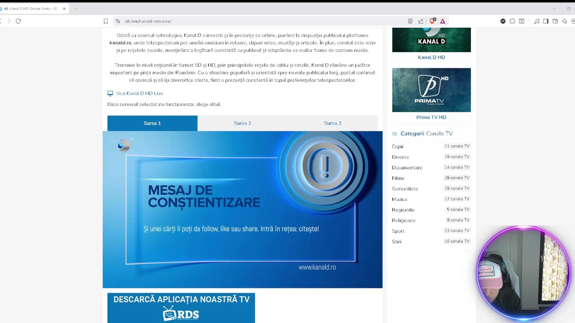This screenshot has width=575, height=323.
Task: Open the black cat extension icon
Action: point(503,21)
